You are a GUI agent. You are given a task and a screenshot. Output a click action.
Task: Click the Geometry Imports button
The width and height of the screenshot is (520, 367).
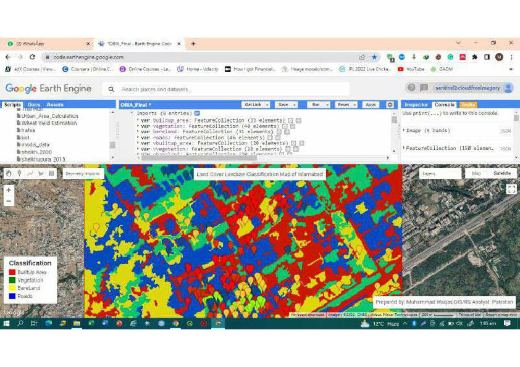[x=82, y=173]
